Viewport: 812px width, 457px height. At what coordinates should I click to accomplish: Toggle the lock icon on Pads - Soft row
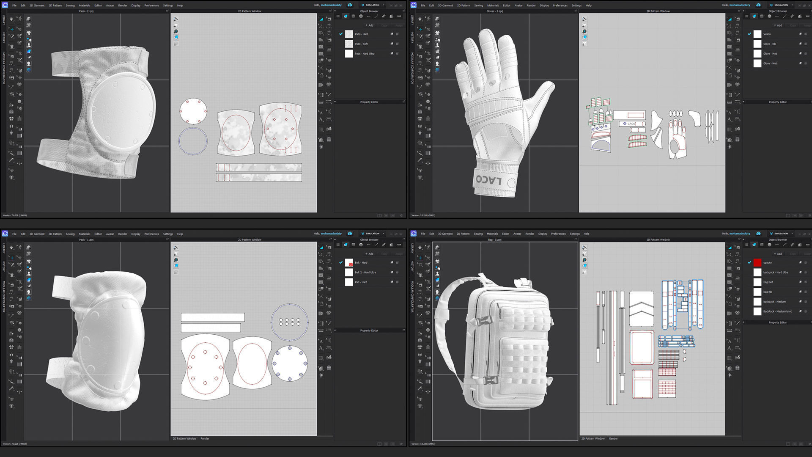tap(397, 44)
